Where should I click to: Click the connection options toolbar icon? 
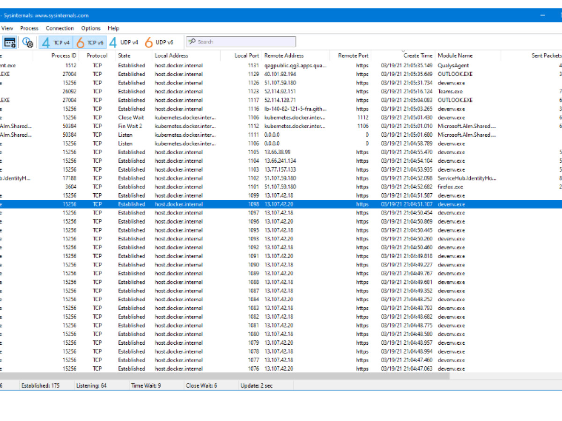click(10, 43)
